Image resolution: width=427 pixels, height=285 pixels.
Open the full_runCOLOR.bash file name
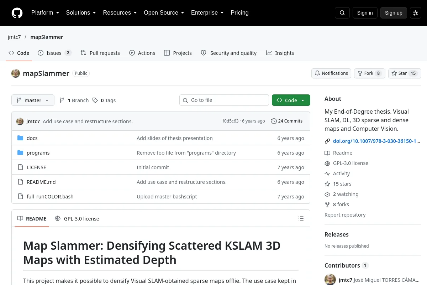50,197
